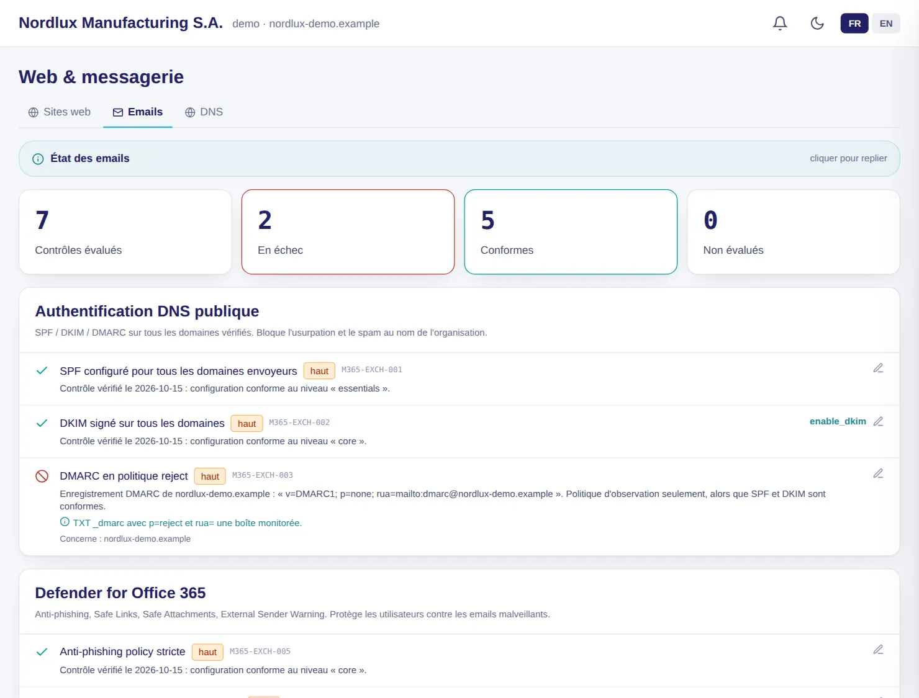Screen dimensions: 919x698
Task: Click the control ID M365-EXCH-001
Action: click(x=372, y=370)
